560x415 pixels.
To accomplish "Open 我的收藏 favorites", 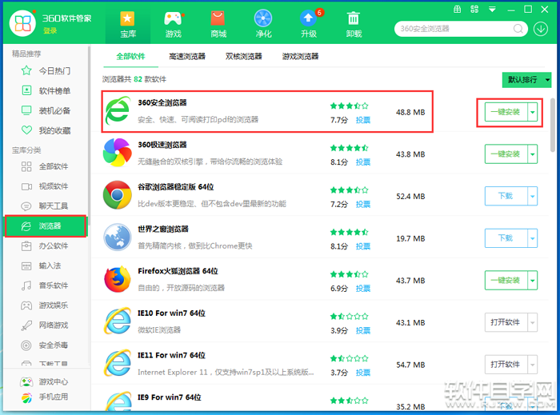I will pyautogui.click(x=46, y=130).
